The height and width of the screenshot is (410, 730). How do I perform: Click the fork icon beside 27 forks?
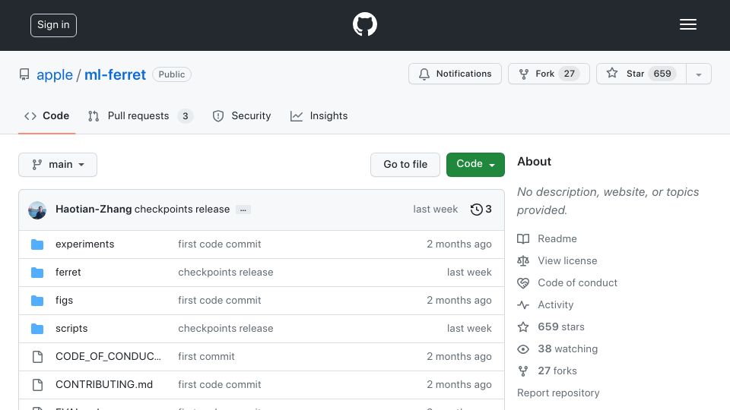tap(523, 371)
